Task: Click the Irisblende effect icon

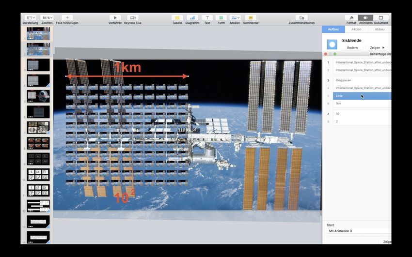Action: tap(332, 45)
